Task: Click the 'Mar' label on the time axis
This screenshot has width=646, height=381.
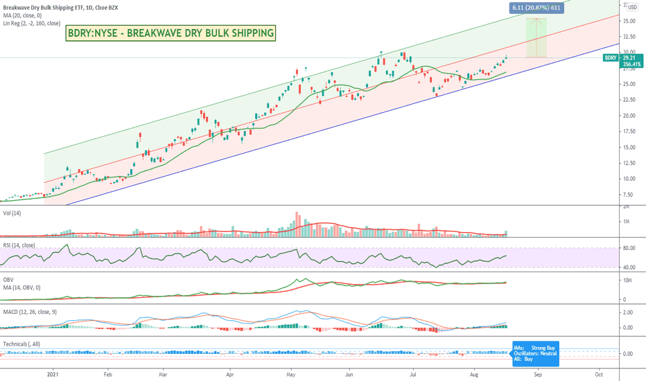Action: point(163,374)
